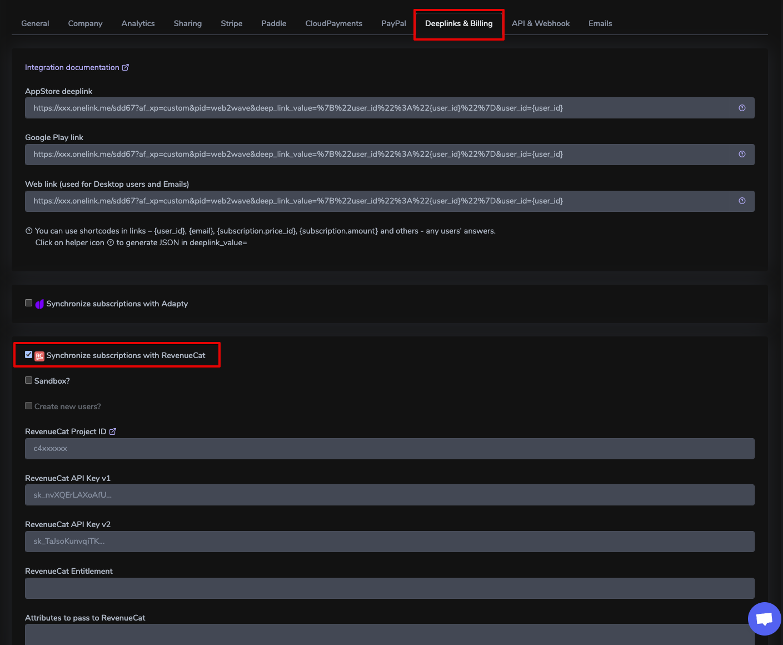Click into RevenueCat API Key v1 field
Viewport: 783px width, 645px height.
pos(390,495)
